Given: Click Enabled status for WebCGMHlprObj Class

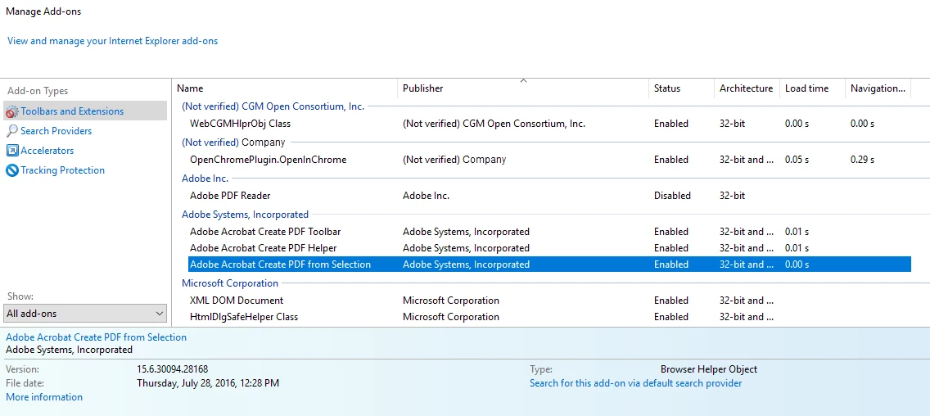Looking at the screenshot, I should tap(670, 124).
